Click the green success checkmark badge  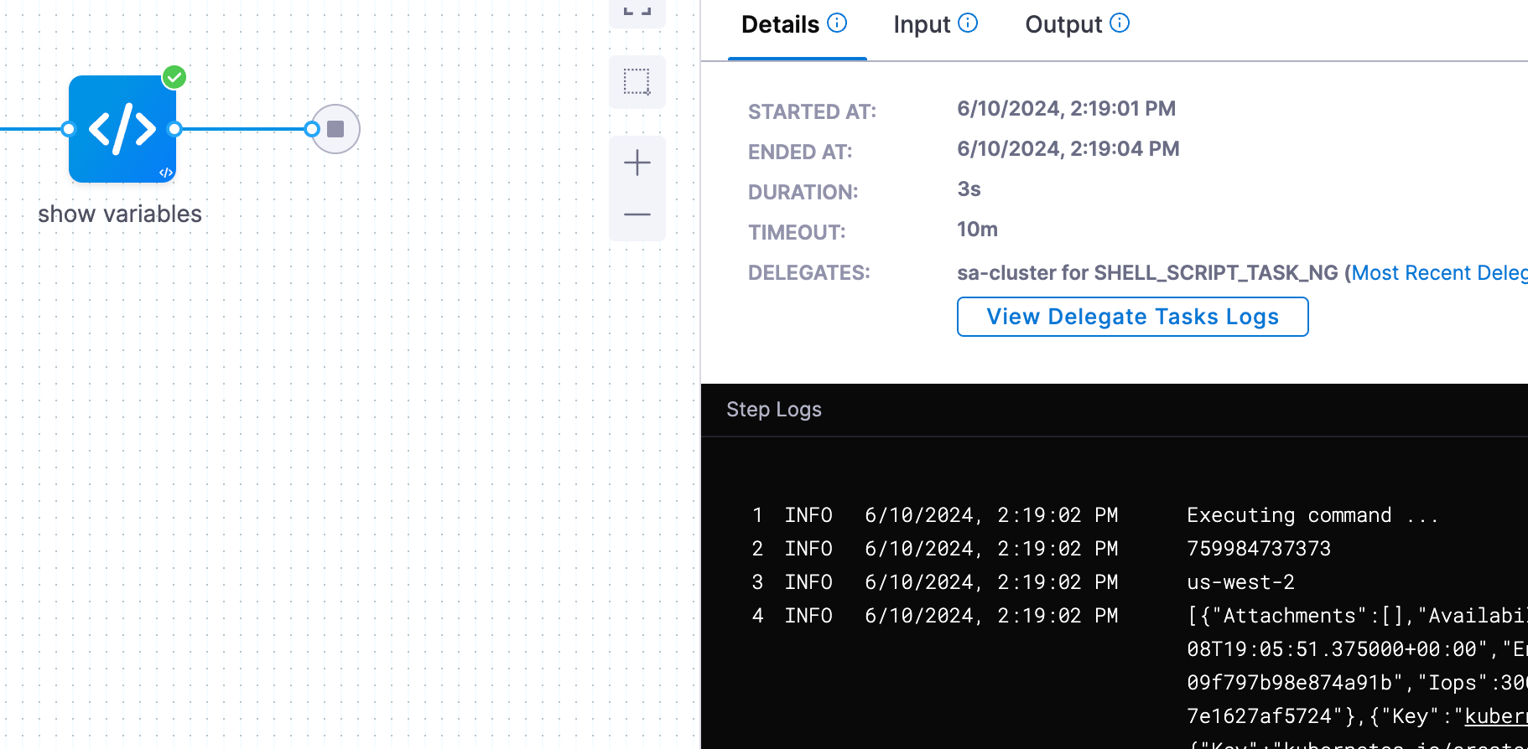pos(174,77)
